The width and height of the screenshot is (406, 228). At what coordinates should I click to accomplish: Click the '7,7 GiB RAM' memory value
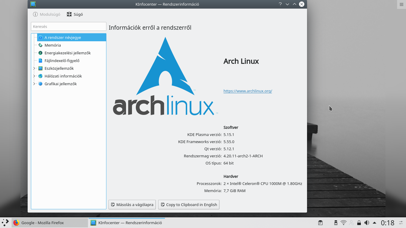click(x=235, y=191)
